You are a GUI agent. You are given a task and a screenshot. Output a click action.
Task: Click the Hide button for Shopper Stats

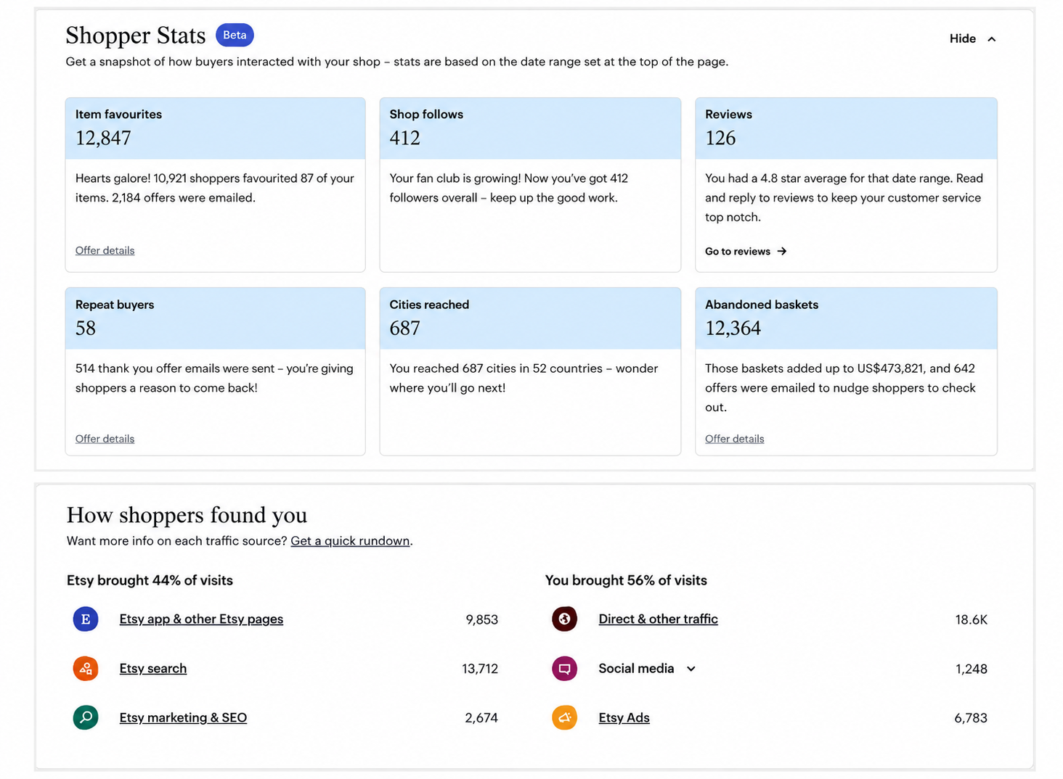(972, 38)
